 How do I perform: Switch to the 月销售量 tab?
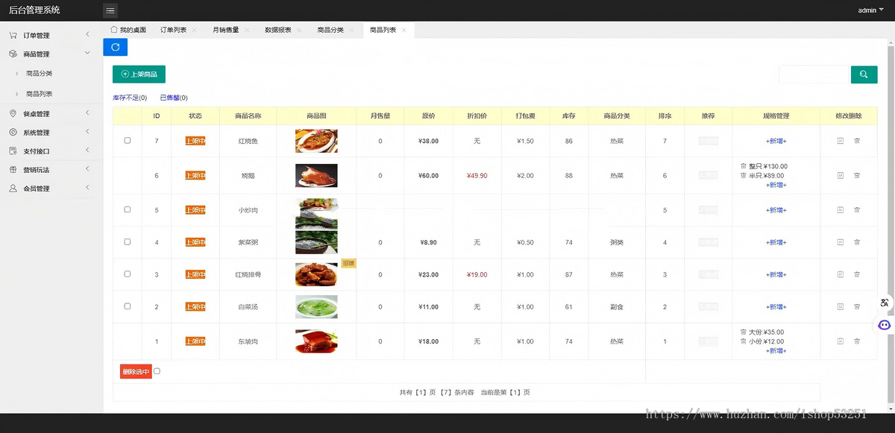(x=225, y=30)
